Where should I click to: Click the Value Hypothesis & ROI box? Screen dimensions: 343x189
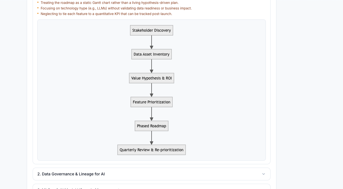point(152,78)
